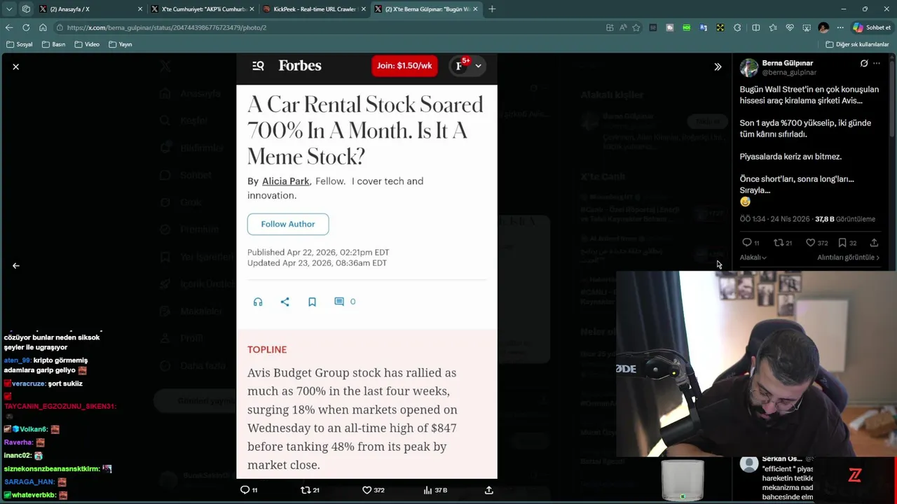Open Copilot Sohbet et button
This screenshot has width=897, height=504.
[872, 27]
